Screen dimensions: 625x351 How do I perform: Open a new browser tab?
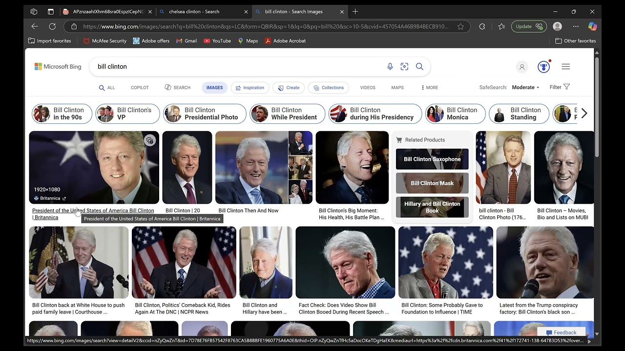click(x=355, y=11)
